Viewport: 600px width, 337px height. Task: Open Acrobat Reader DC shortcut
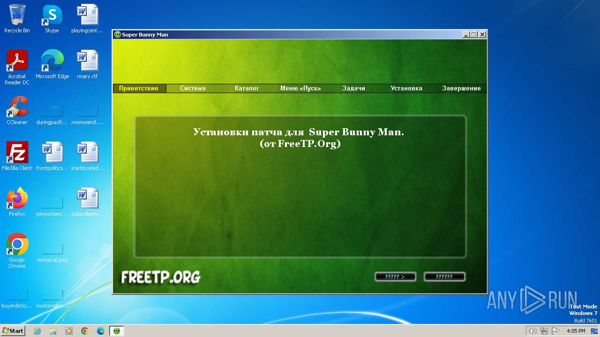[x=17, y=67]
